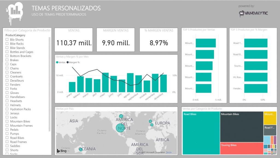
Task: Toggle the Gloves checkbox
Action: point(7,93)
